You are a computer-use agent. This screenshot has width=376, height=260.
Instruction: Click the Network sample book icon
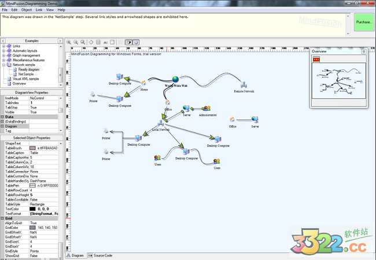(x=9, y=65)
